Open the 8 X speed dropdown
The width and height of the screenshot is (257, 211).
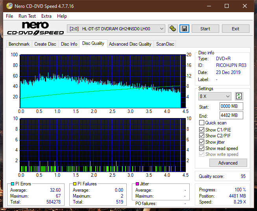215,96
